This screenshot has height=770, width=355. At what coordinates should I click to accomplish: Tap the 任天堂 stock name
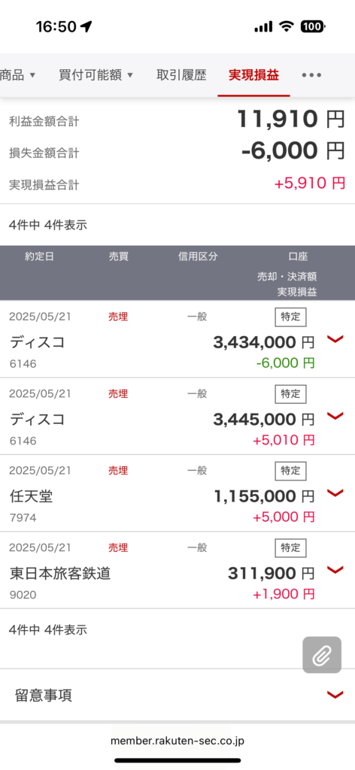(x=31, y=496)
